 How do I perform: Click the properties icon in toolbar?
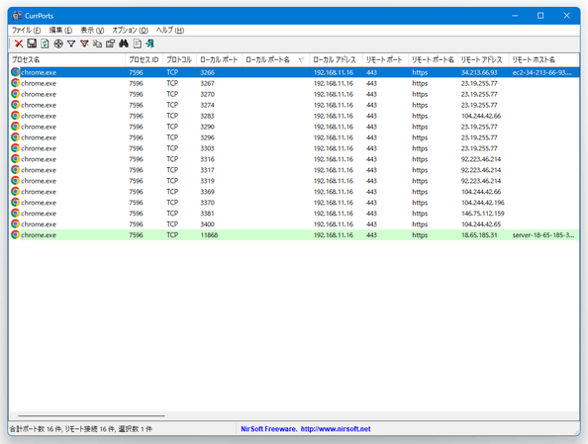110,44
